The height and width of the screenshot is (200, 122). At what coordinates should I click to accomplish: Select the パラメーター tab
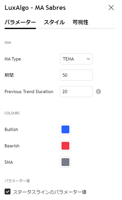(20, 22)
